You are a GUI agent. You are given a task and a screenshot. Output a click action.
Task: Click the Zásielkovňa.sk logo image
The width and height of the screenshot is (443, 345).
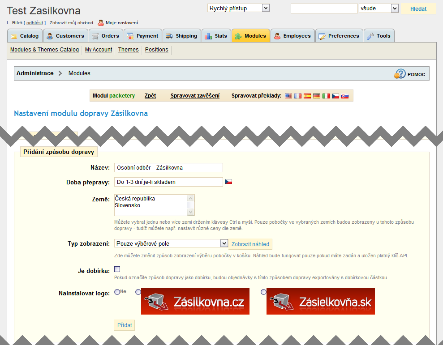(321, 301)
